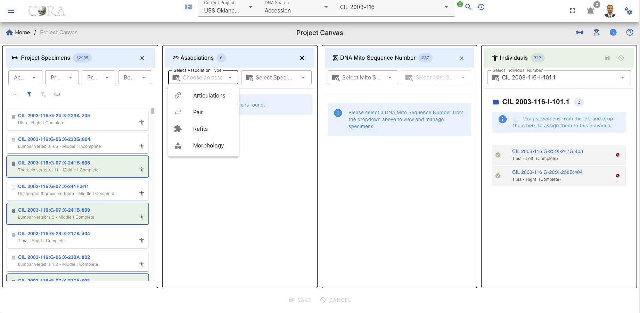Open Select Individual Number dropdown
The image size is (640, 313).
pos(559,77)
